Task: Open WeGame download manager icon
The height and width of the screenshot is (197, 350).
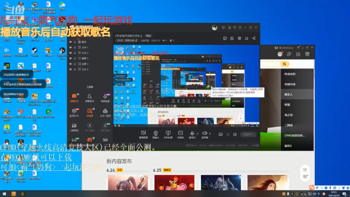Action: (x=298, y=54)
